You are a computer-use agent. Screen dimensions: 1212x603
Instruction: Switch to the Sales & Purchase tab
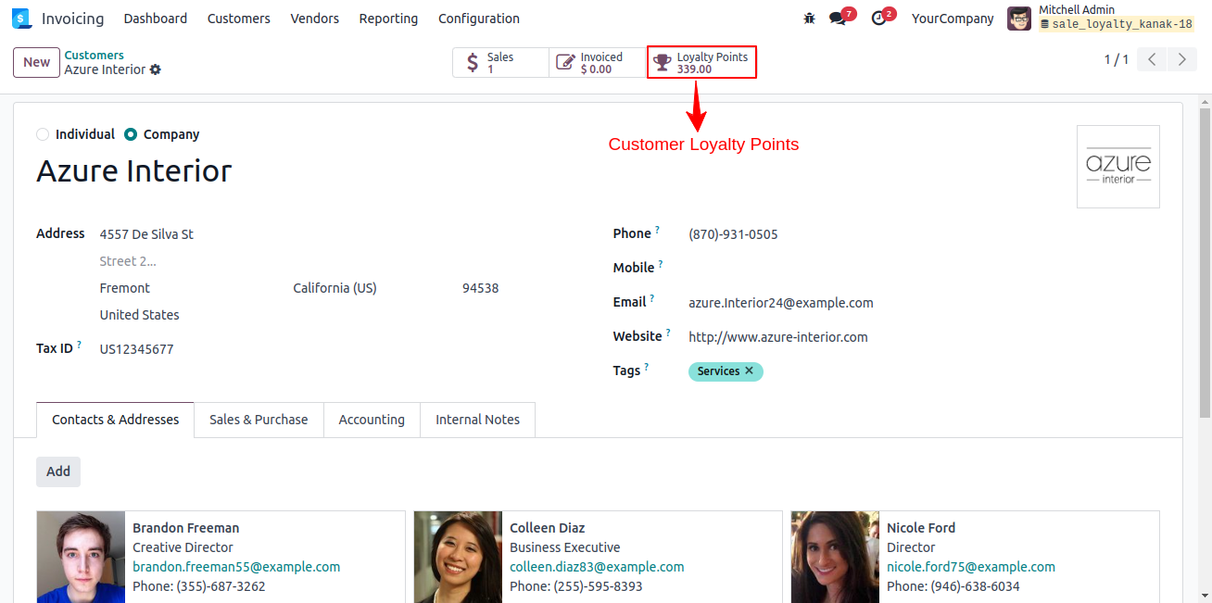pos(259,420)
